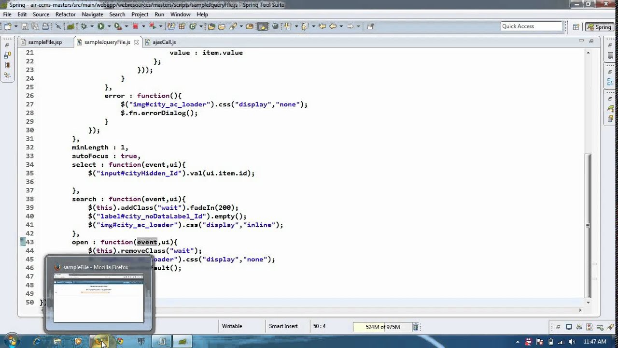Open the Help menu
The image size is (618, 348).
coord(202,14)
